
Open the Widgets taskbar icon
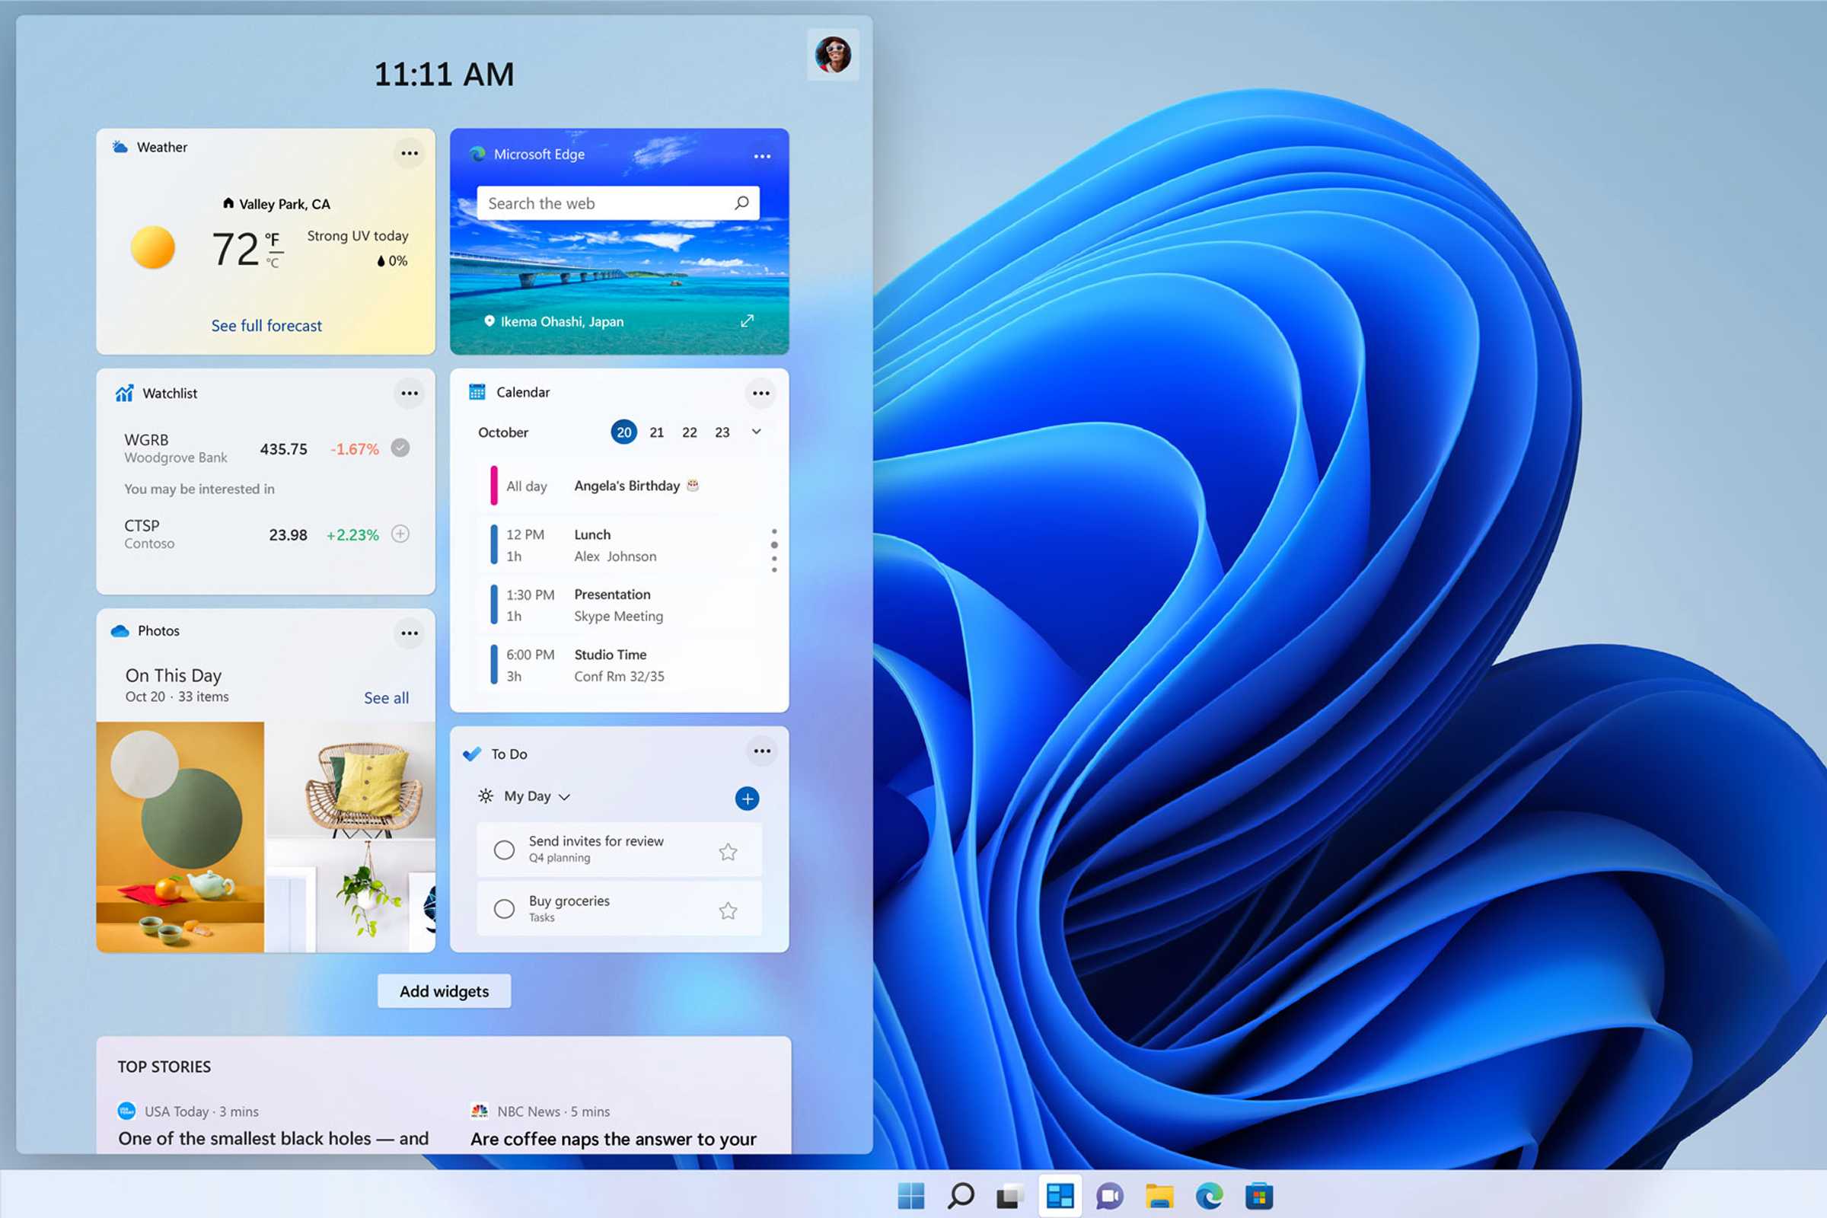1060,1195
